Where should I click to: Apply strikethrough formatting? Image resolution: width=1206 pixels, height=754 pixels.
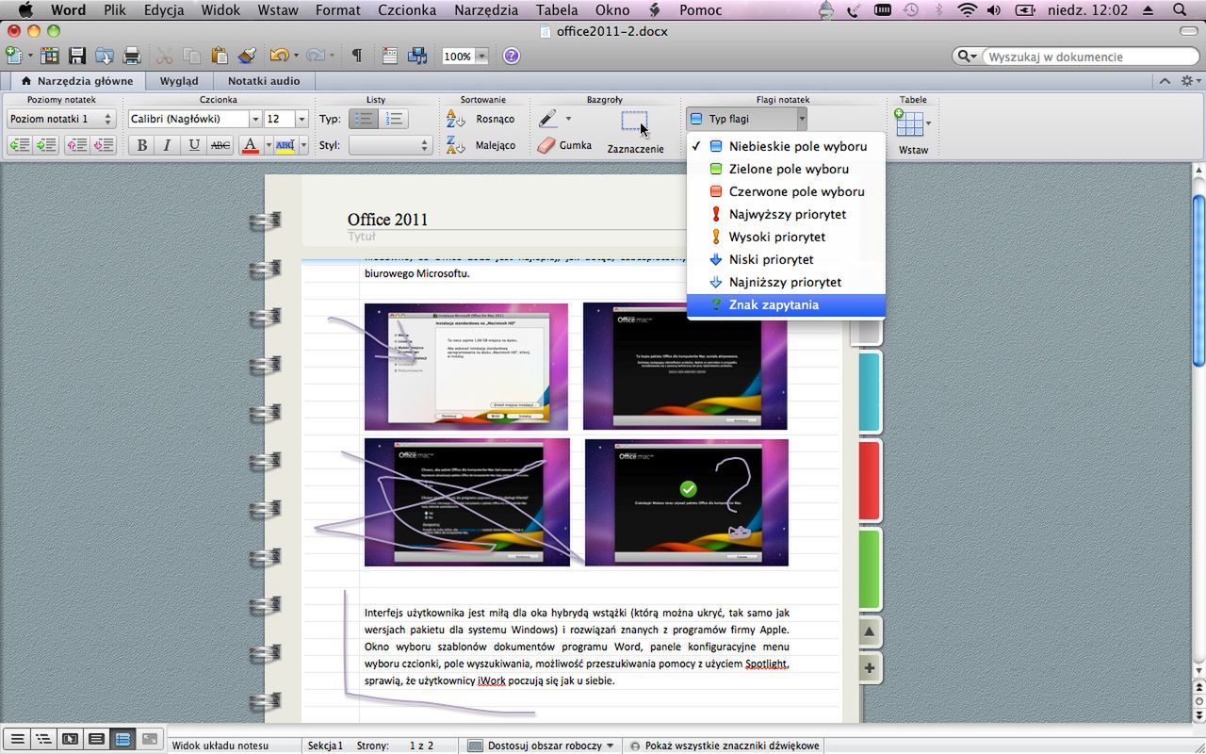tap(220, 144)
